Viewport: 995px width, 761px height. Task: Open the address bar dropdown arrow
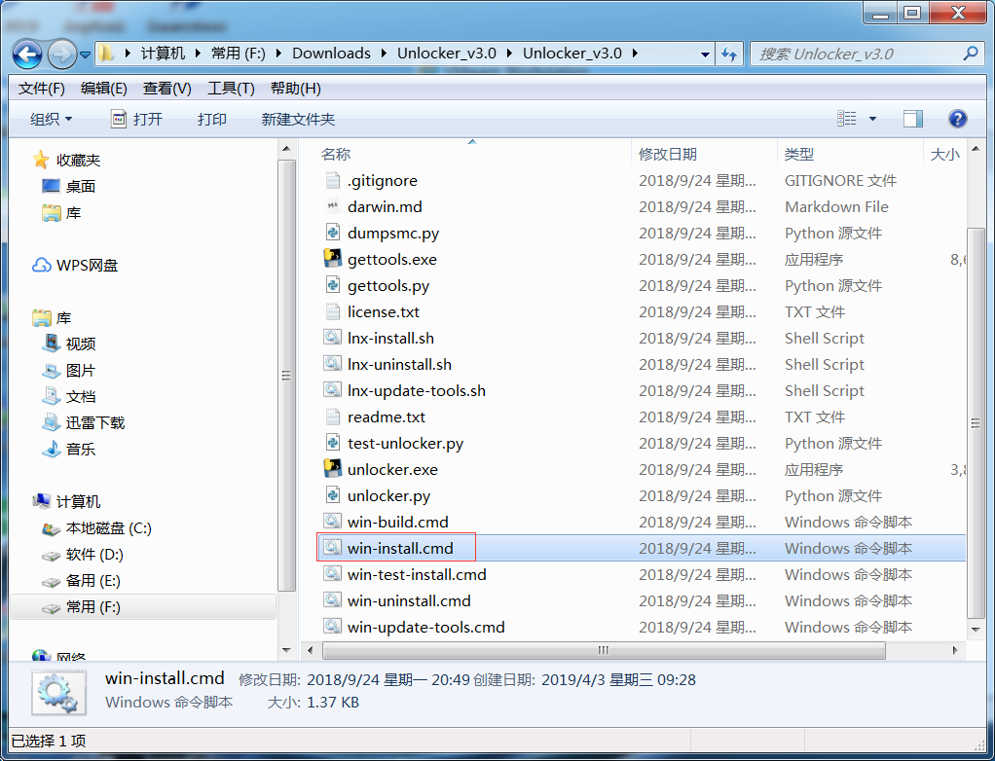pos(705,54)
